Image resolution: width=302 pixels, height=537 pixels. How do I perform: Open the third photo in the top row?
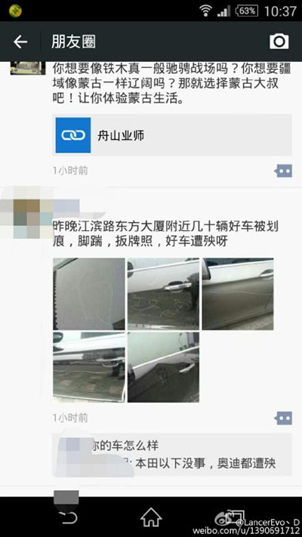(238, 294)
